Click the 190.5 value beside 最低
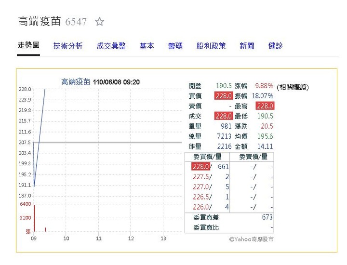The width and height of the screenshot is (347, 265). tap(265, 116)
